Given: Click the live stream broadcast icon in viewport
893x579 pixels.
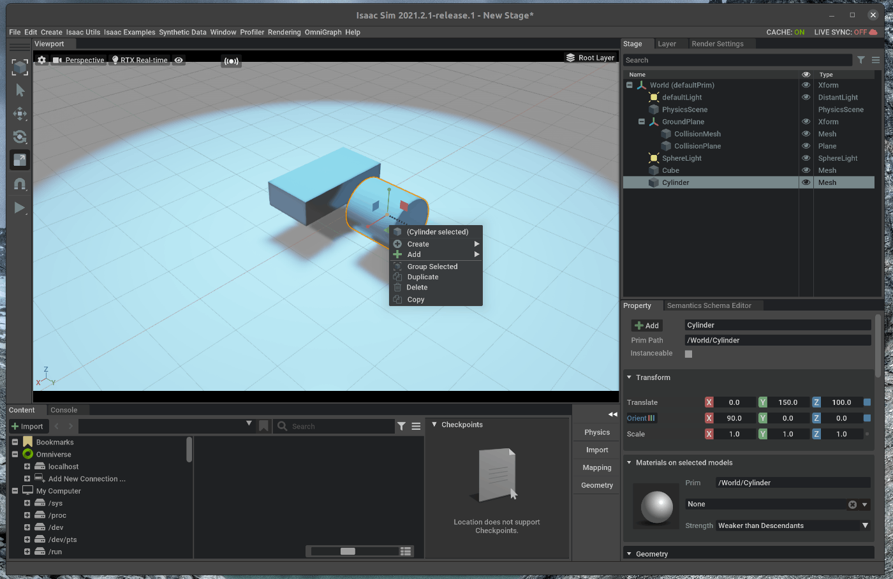Looking at the screenshot, I should (232, 61).
